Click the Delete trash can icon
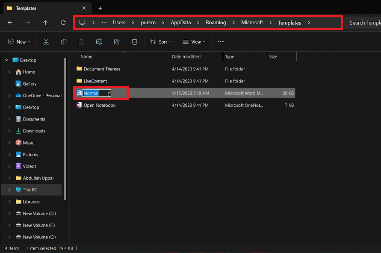The image size is (381, 253). click(134, 42)
